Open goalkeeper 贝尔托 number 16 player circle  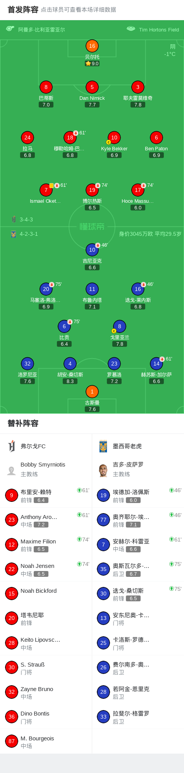click(92, 46)
